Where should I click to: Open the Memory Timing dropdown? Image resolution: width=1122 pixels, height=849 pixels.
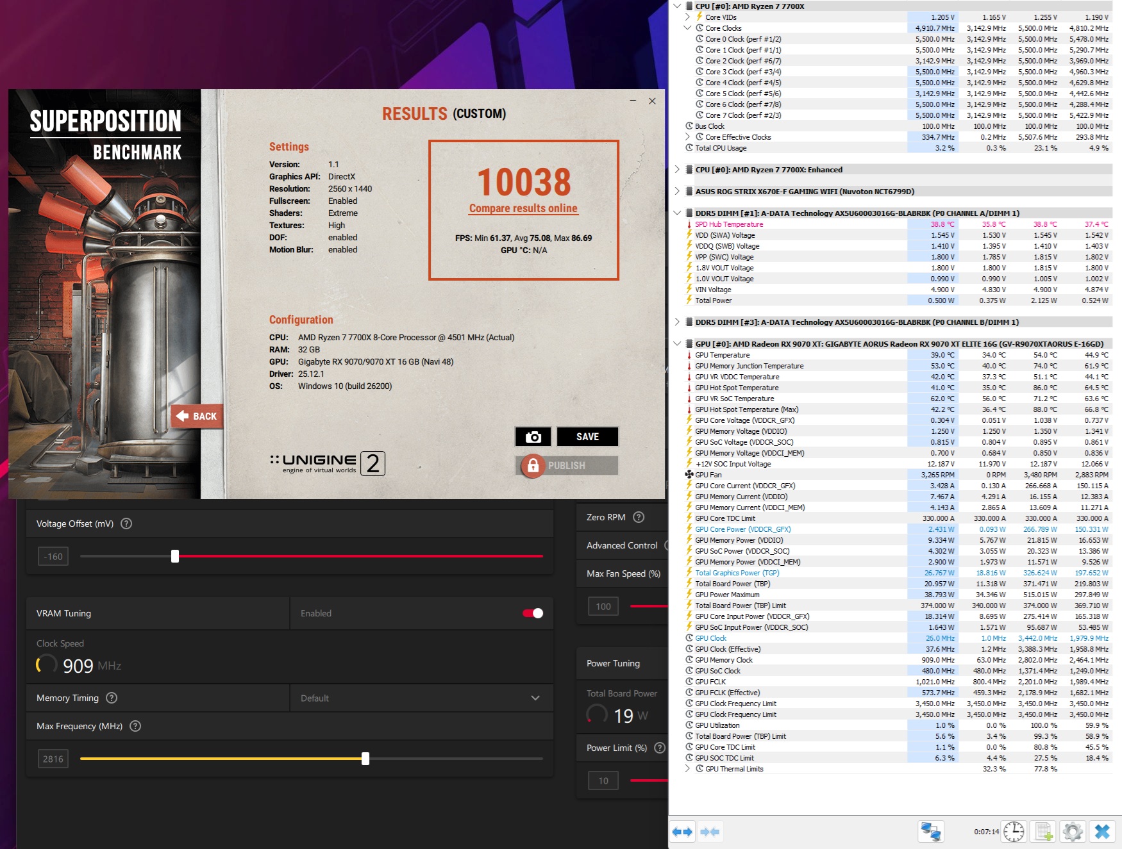(x=421, y=698)
